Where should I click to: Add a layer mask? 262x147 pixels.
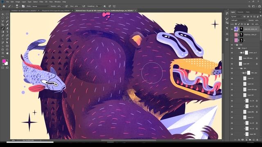(243, 140)
